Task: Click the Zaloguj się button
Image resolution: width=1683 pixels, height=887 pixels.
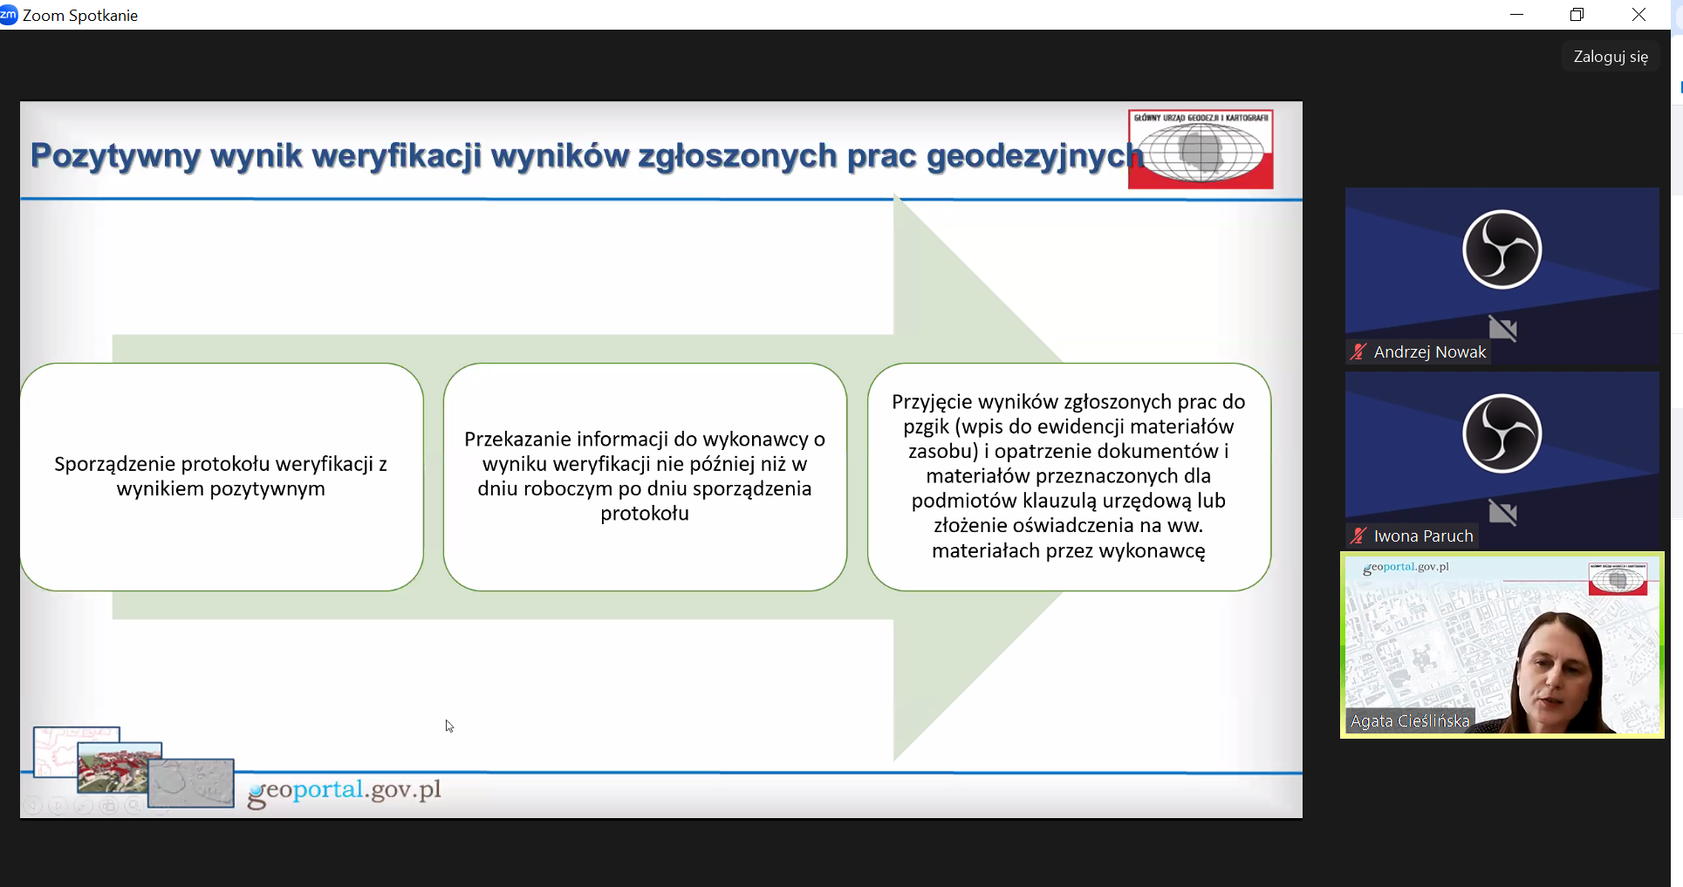Action: click(x=1610, y=57)
